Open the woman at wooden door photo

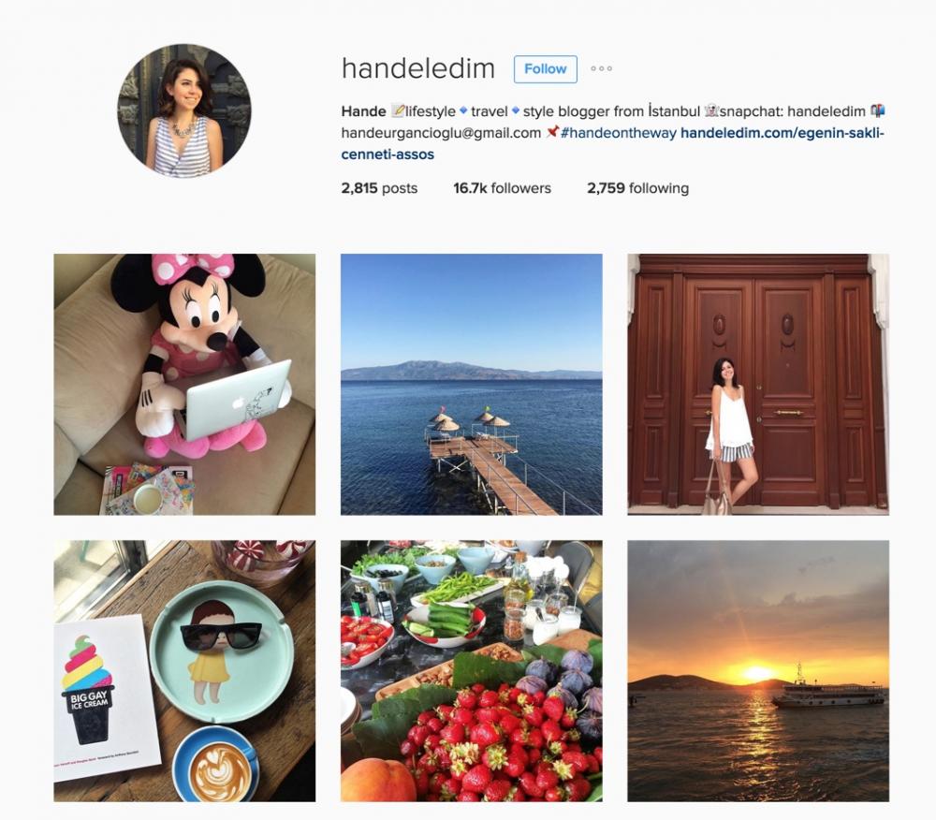click(x=758, y=385)
